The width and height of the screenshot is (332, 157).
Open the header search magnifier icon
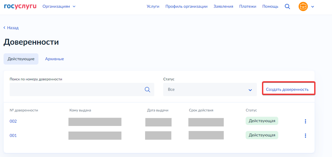tap(287, 6)
